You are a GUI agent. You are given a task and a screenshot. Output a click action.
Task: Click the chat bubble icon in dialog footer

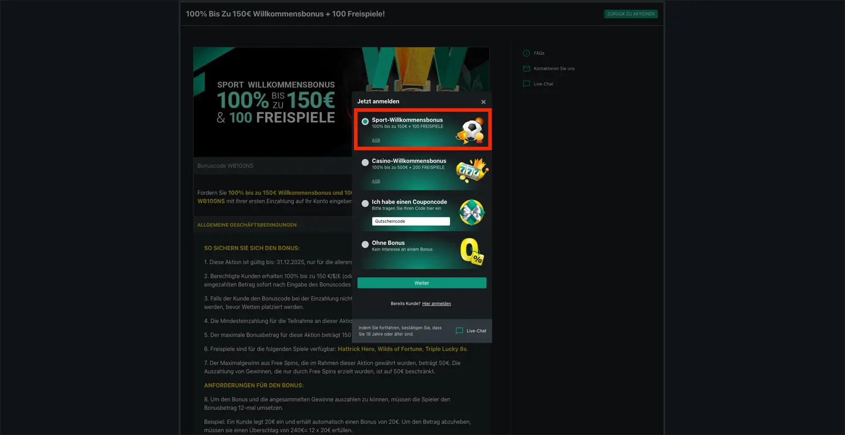[x=459, y=331]
